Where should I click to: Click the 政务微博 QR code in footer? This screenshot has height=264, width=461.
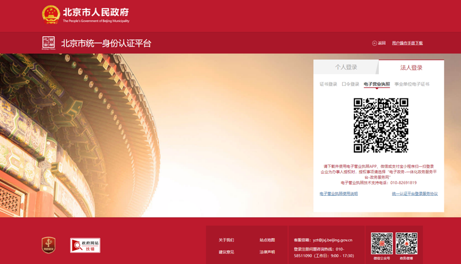click(x=406, y=243)
